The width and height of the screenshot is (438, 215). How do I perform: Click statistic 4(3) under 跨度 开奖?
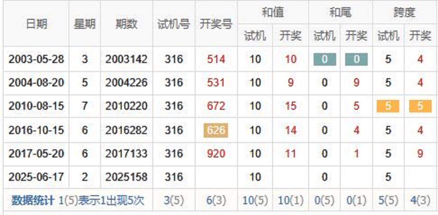[420, 201]
